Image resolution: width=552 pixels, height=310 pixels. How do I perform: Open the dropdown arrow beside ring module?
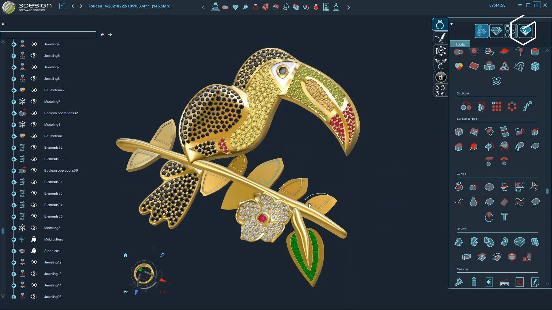[451, 24]
